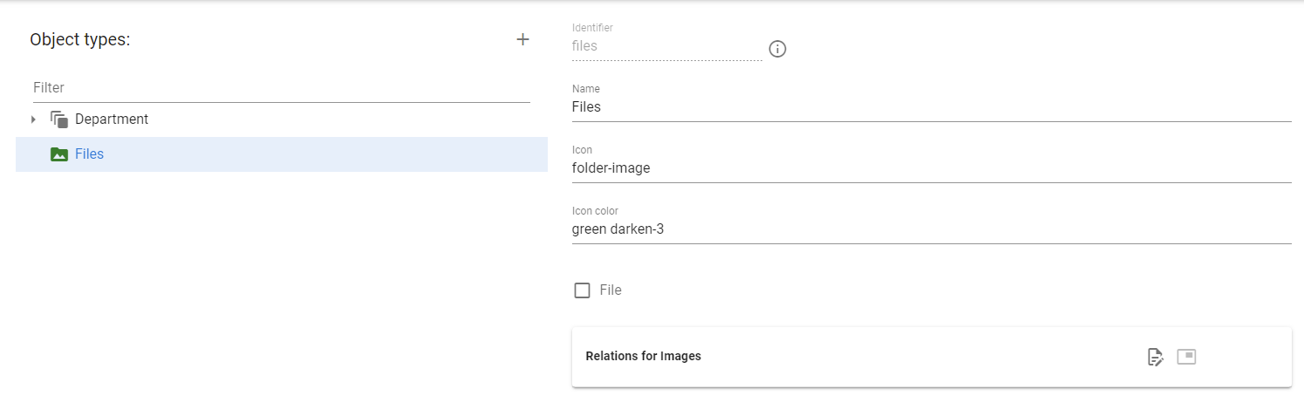Add a new object type with plus icon
Image resolution: width=1304 pixels, height=396 pixels.
(522, 39)
